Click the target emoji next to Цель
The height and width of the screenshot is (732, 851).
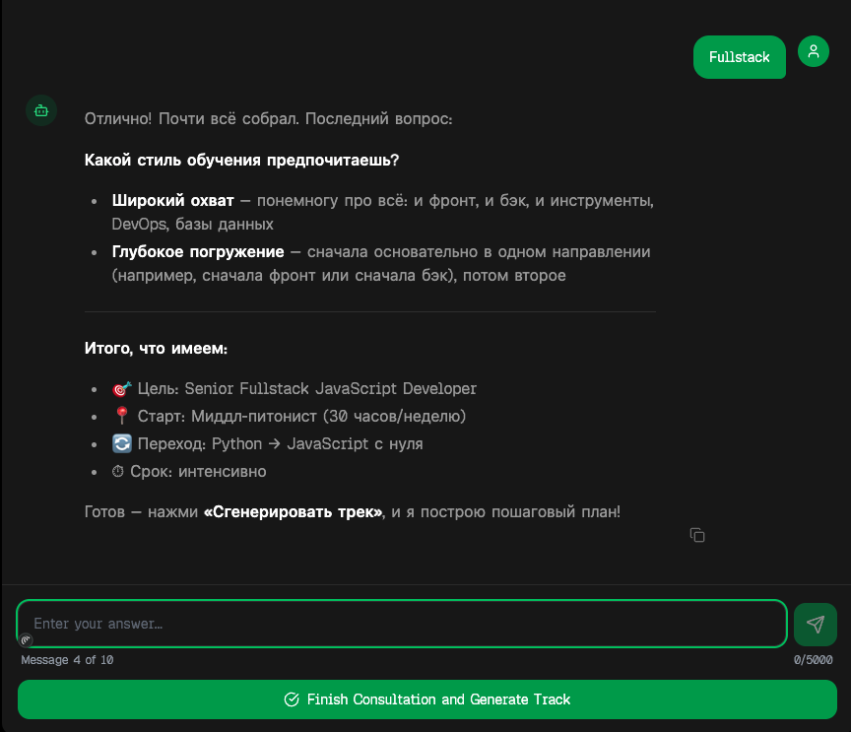tap(121, 389)
